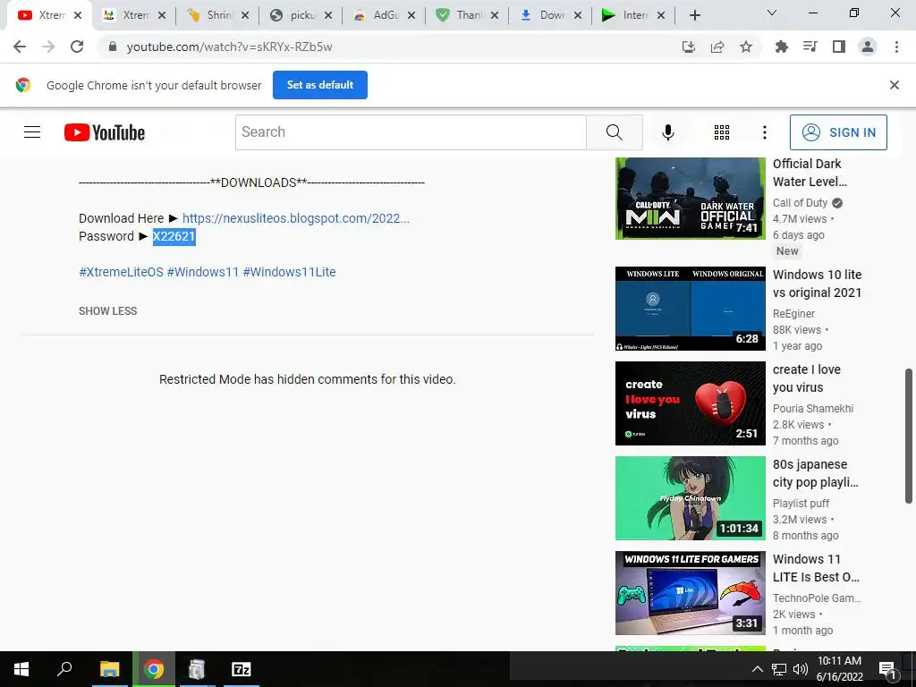Open a new tab with the plus button

tap(694, 16)
